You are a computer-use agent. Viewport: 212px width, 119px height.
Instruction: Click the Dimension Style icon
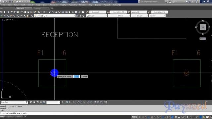point(108,12)
